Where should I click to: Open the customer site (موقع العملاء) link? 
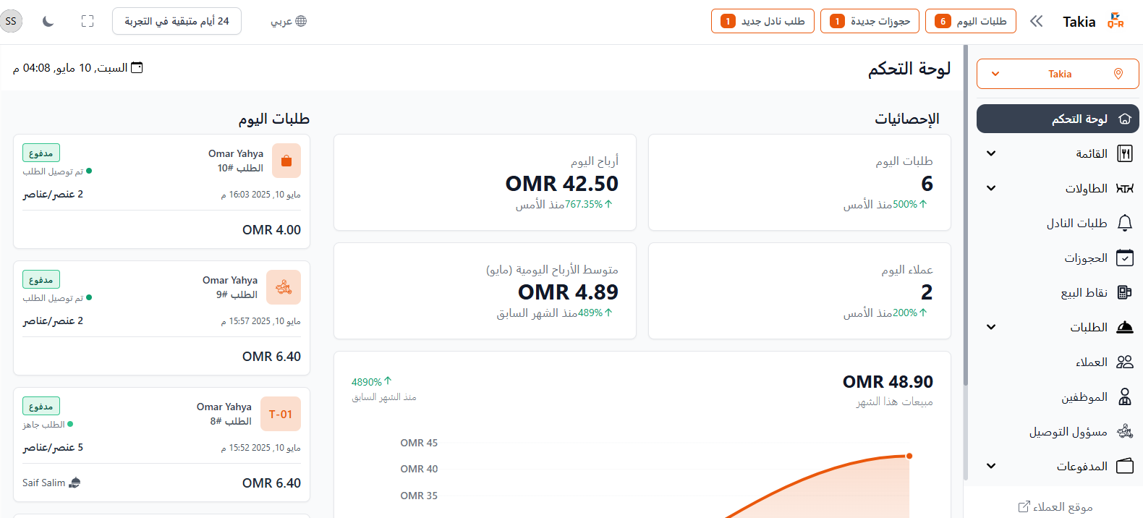1055,506
